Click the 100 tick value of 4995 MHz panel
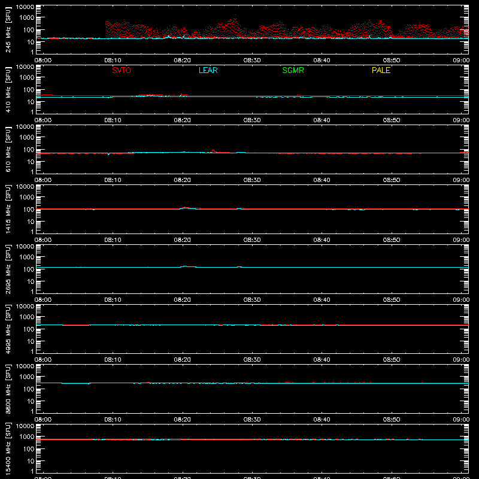Image resolution: width=479 pixels, height=479 pixels. click(29, 329)
